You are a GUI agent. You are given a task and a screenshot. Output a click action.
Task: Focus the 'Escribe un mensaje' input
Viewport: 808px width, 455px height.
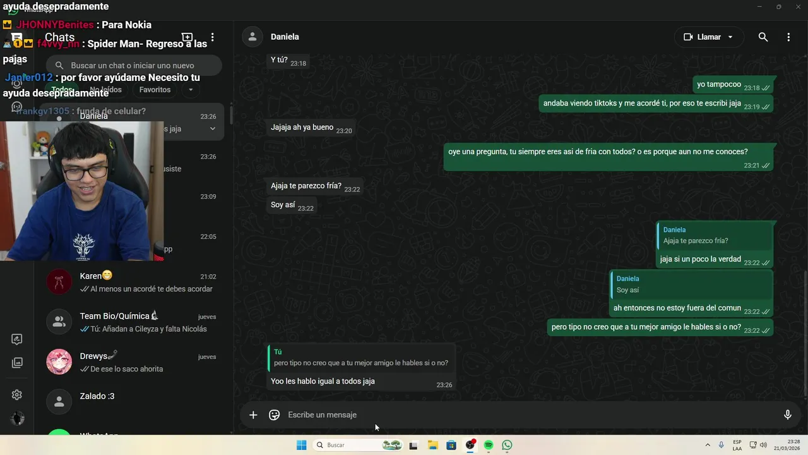530,415
